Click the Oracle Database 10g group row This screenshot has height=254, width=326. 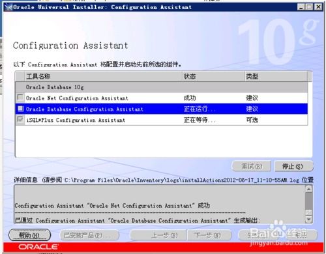coord(162,87)
